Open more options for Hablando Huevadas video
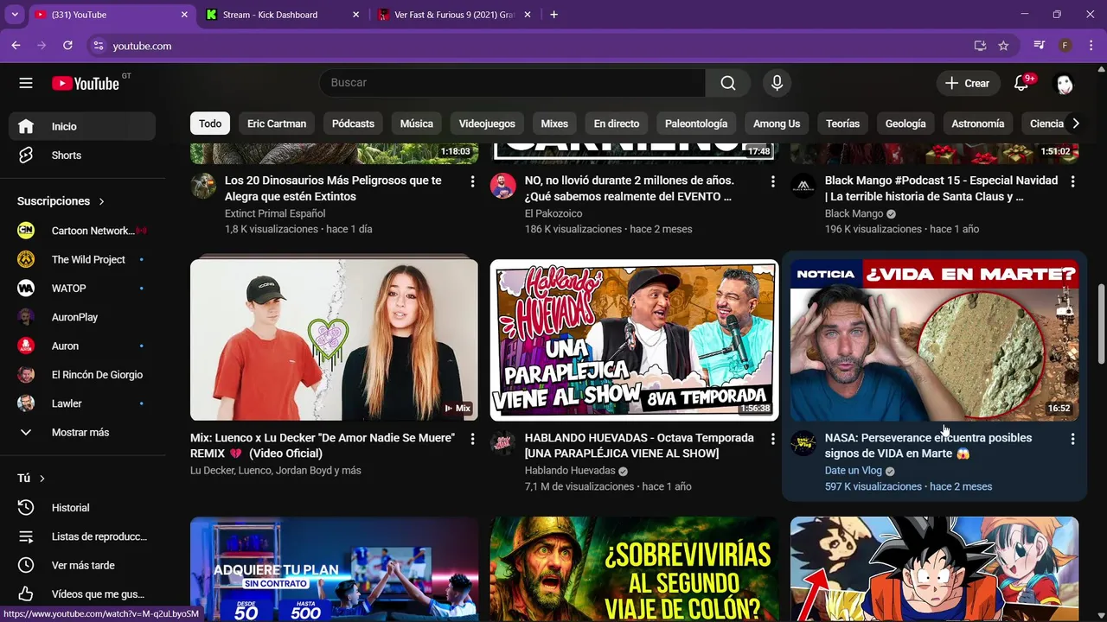The height and width of the screenshot is (622, 1107). (772, 439)
